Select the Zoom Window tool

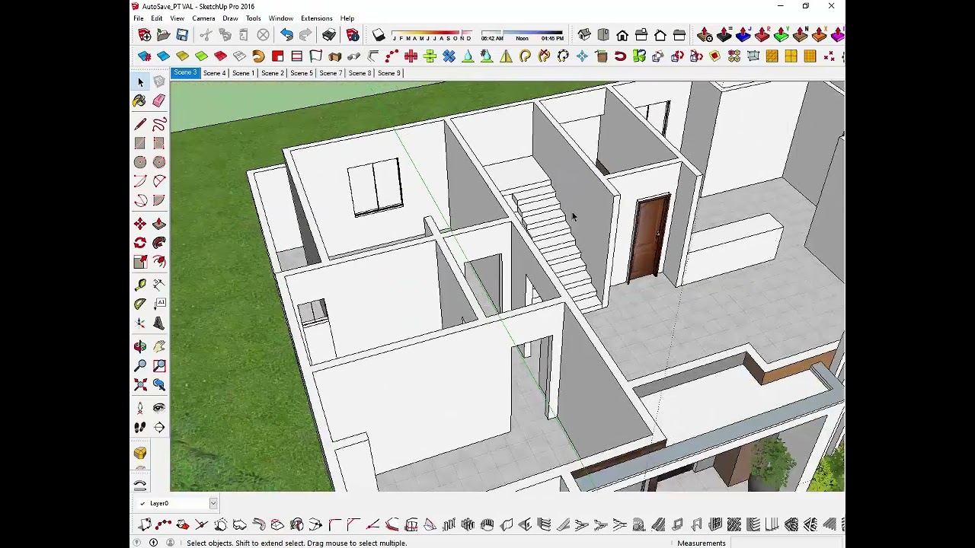pos(159,365)
